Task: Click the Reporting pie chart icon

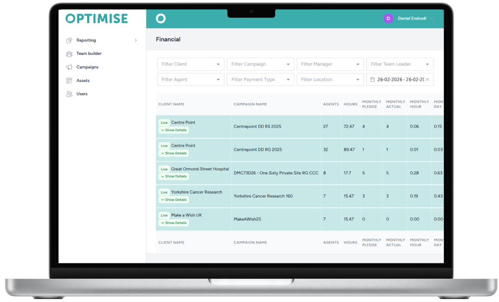Action: coord(69,41)
